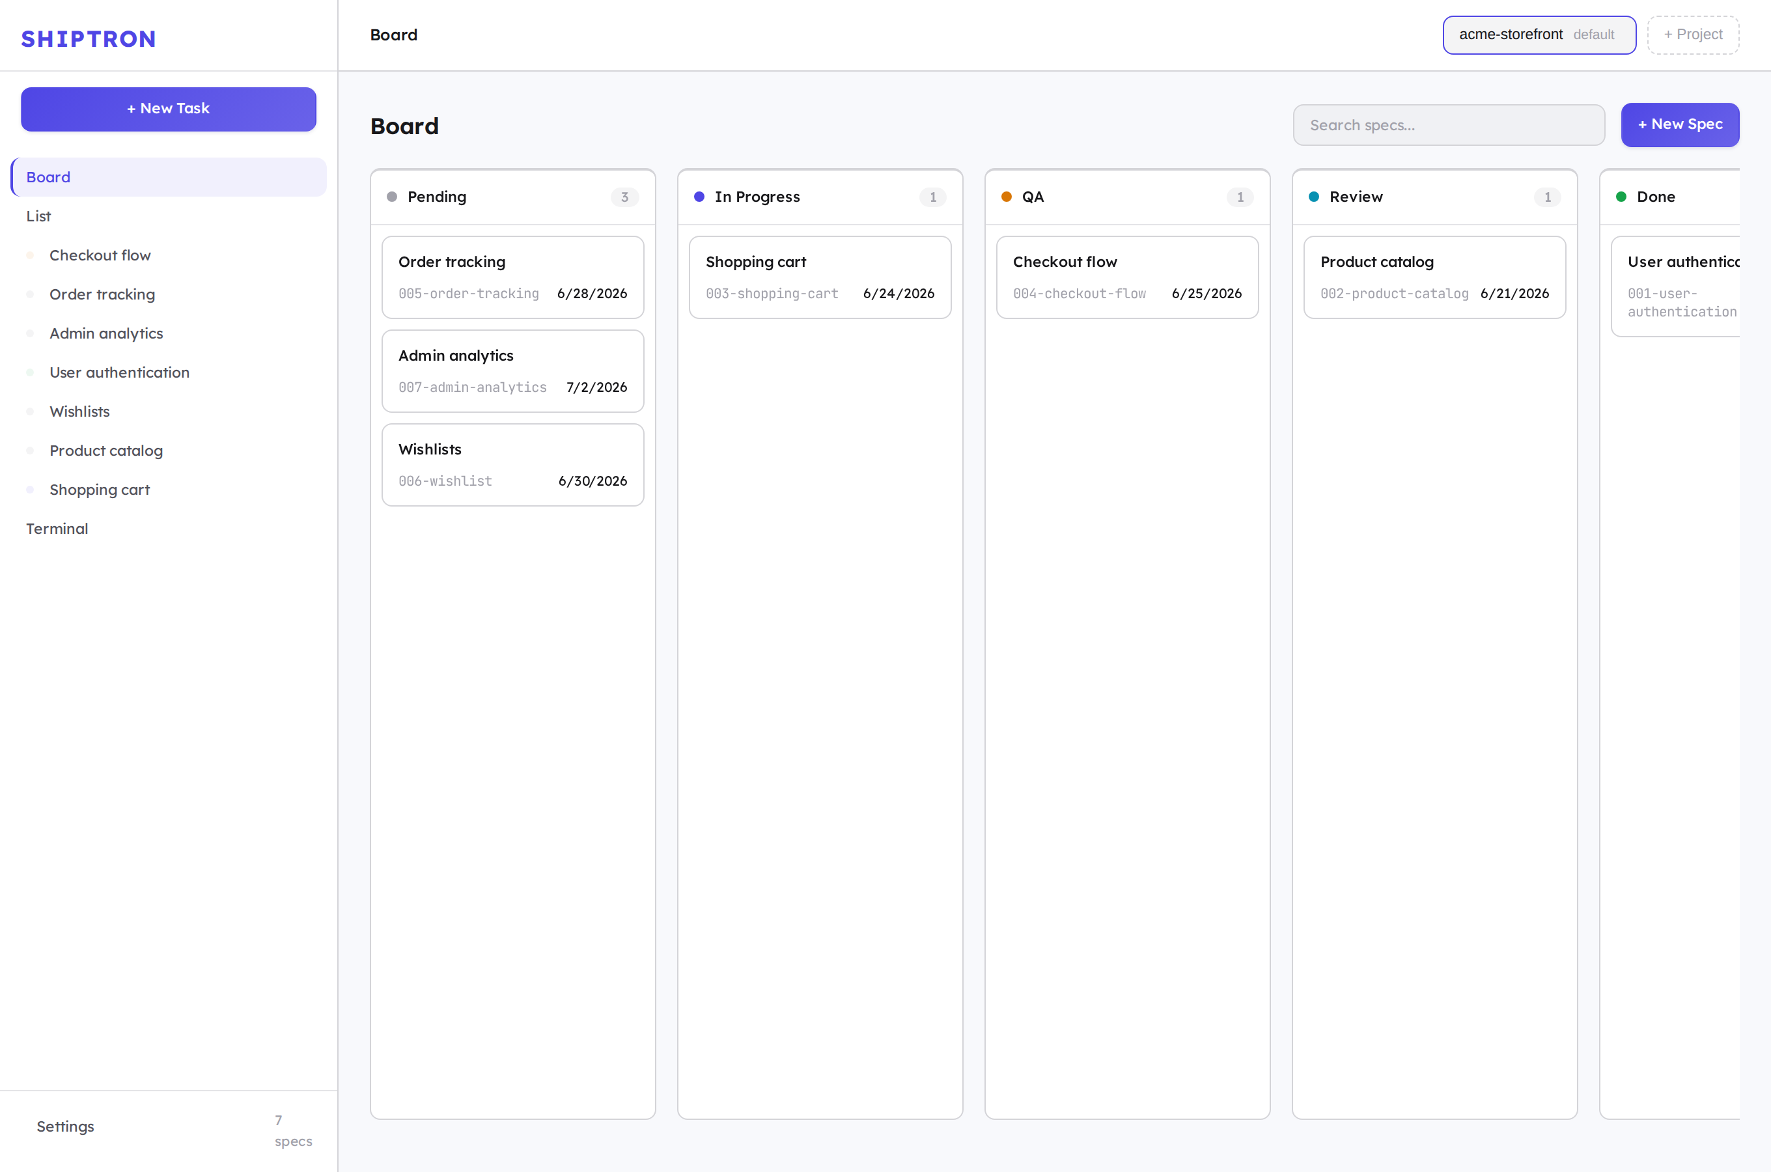1771x1172 pixels.
Task: Click the New Spec button
Action: click(1680, 125)
